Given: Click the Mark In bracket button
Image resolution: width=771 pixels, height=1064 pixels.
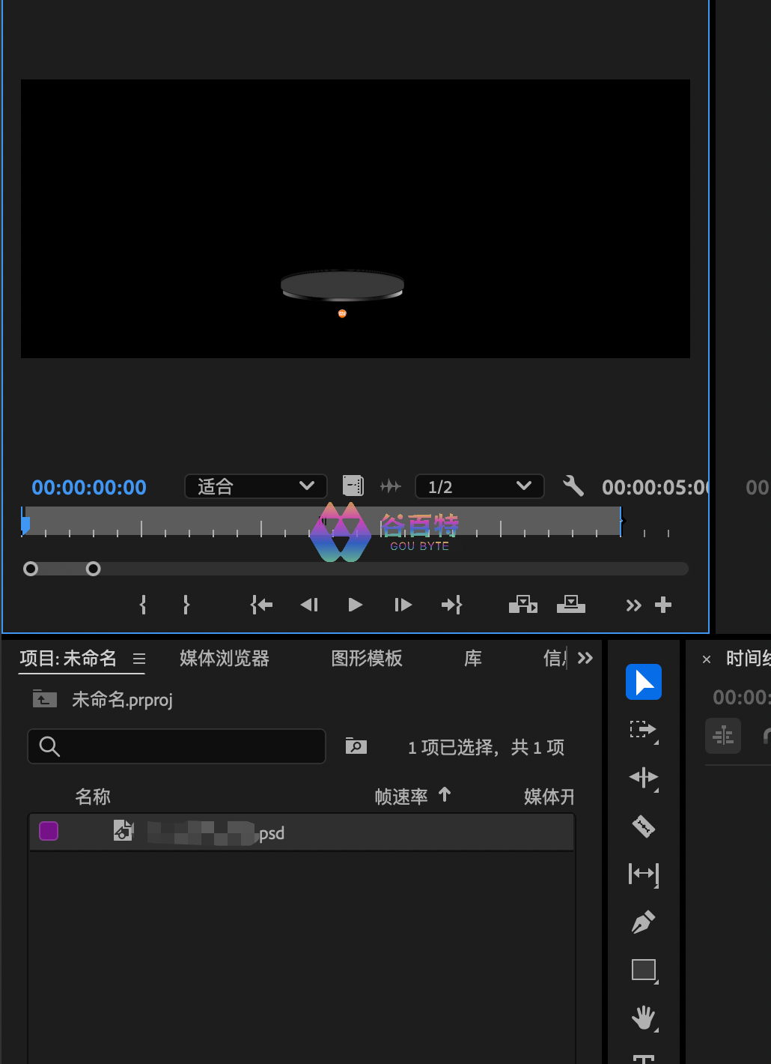Looking at the screenshot, I should pyautogui.click(x=143, y=605).
